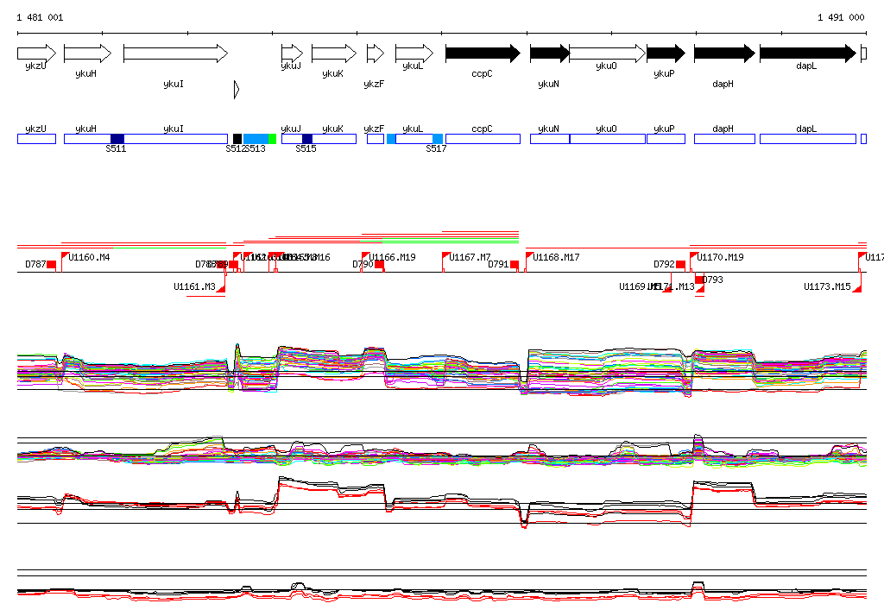Click the dark blue S515 segment
The width and height of the screenshot is (884, 616).
(307, 139)
